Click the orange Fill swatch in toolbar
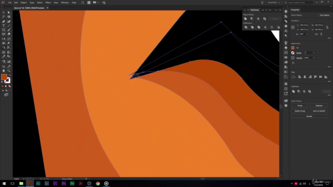Screen dimensions: 333x187 (4, 77)
